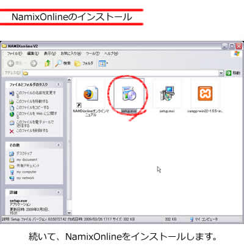The image size is (244, 246).
Task: Toggle the Folders (フォルダ) pane button
Action: 84,63
